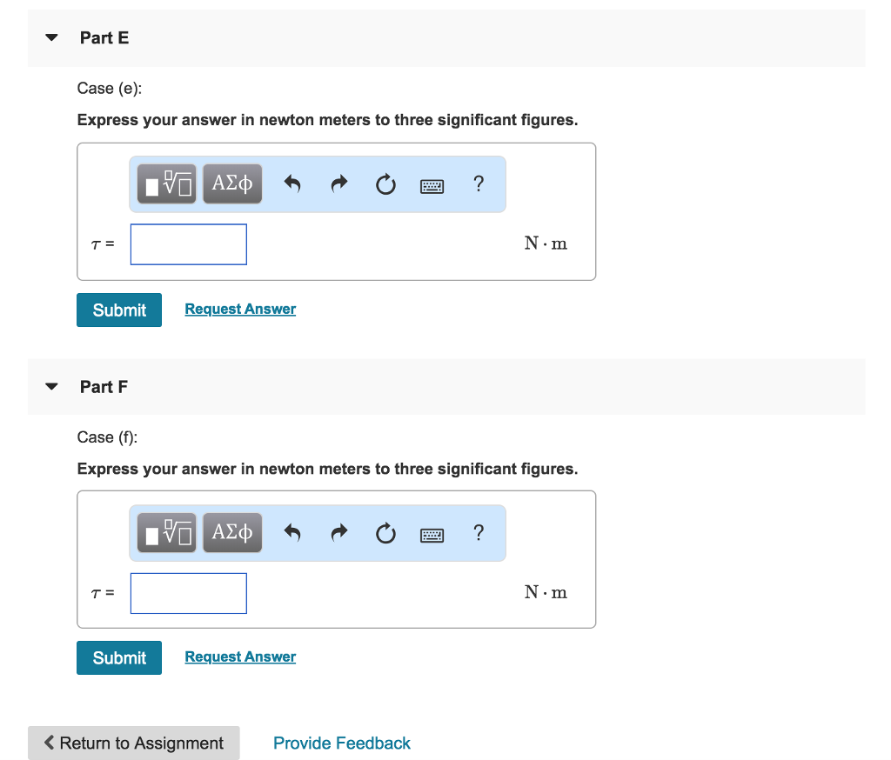
Task: Submit the answer for Part E
Action: click(x=118, y=310)
